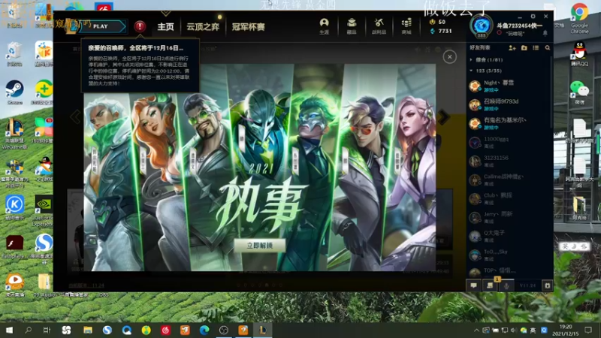Viewport: 601px width, 338px height.
Task: Select friend 召唤师9f793d
Action: tap(508, 104)
